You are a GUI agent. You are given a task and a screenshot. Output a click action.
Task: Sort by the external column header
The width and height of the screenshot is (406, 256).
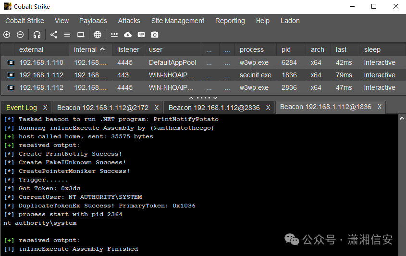(41, 49)
